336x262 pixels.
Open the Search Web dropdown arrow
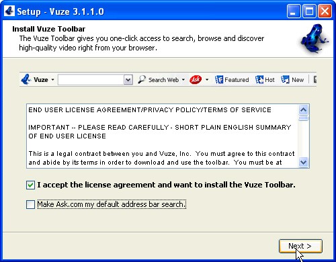(x=183, y=80)
